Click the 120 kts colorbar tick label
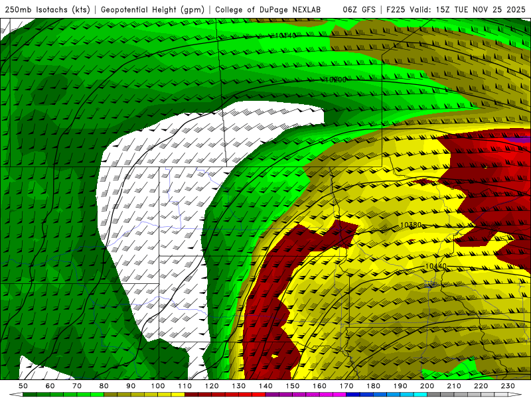 pyautogui.click(x=212, y=386)
